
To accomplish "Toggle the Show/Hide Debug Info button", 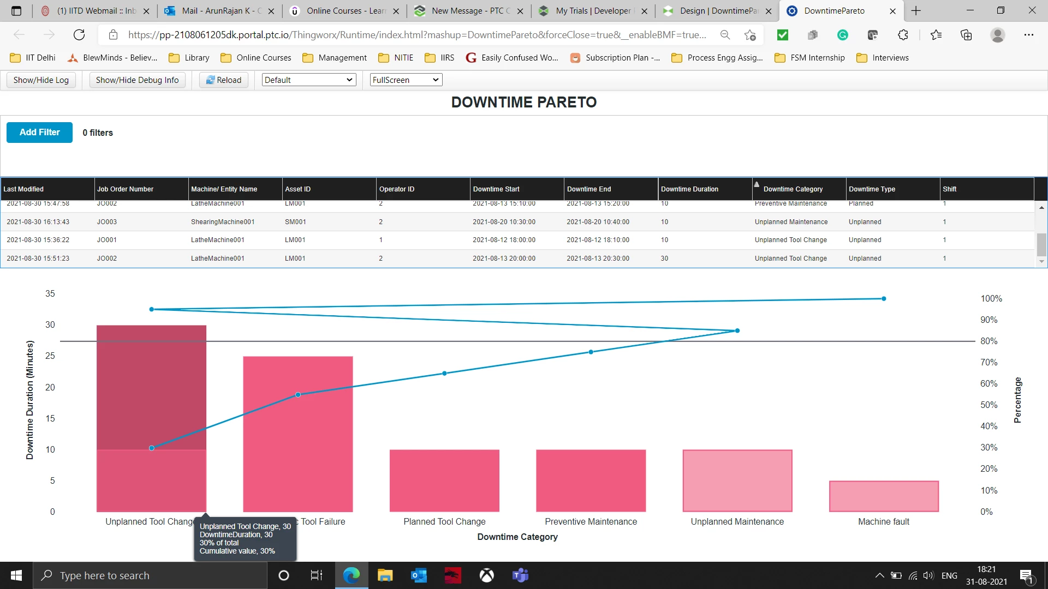I will click(x=137, y=80).
